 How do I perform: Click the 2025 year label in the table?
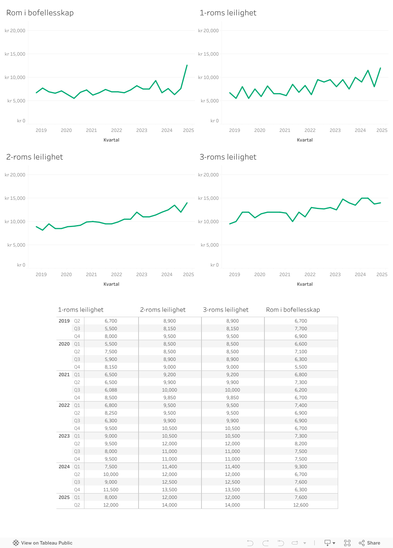(64, 497)
